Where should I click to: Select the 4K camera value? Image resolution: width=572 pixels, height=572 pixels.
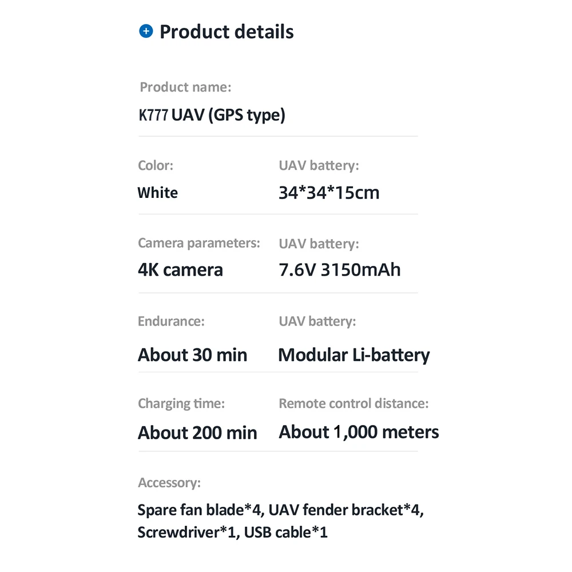tap(180, 270)
